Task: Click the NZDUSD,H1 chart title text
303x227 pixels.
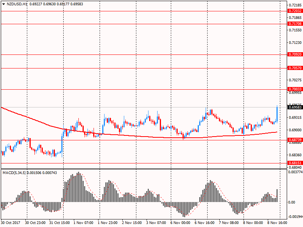Action: tap(17, 4)
